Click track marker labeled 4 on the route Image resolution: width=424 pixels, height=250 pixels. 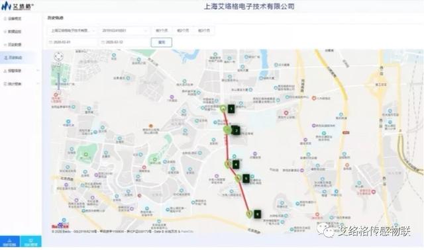pos(236,164)
